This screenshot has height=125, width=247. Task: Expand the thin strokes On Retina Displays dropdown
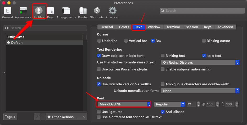200,62
